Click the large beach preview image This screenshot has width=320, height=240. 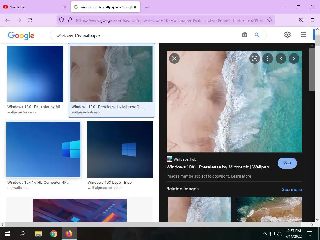(x=234, y=102)
